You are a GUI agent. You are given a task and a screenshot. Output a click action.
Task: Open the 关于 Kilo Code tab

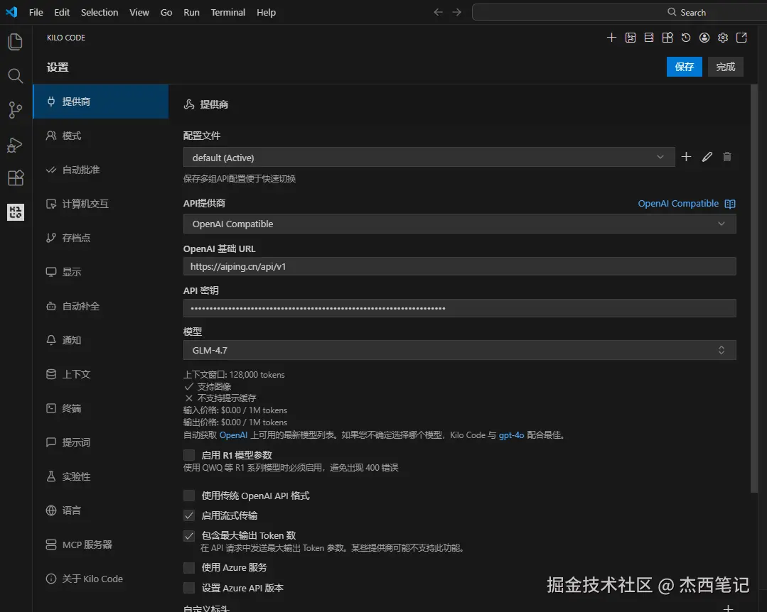[x=101, y=579]
